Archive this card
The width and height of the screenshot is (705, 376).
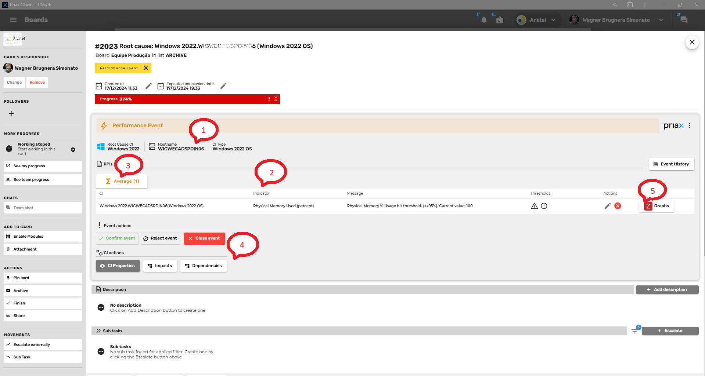point(43,291)
